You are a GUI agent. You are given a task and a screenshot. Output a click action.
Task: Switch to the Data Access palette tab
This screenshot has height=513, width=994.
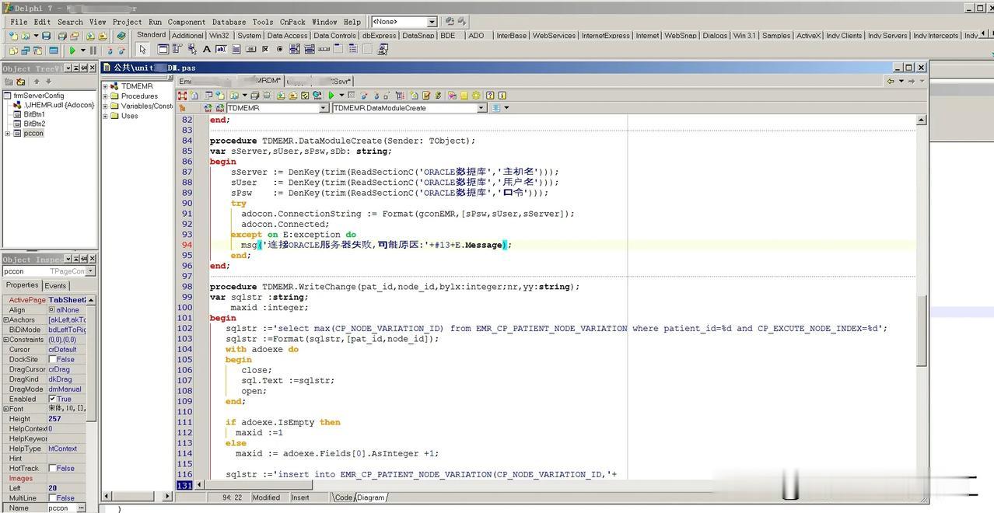287,36
